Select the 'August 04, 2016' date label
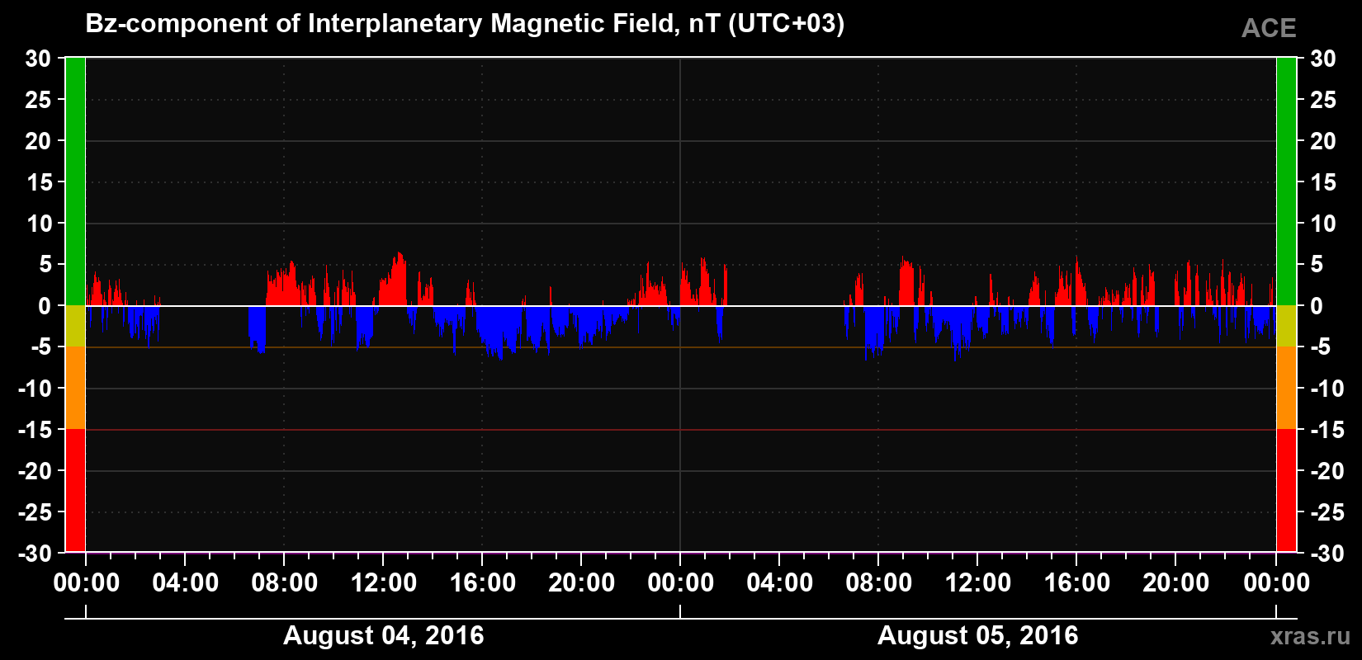This screenshot has height=660, width=1362. [x=384, y=636]
